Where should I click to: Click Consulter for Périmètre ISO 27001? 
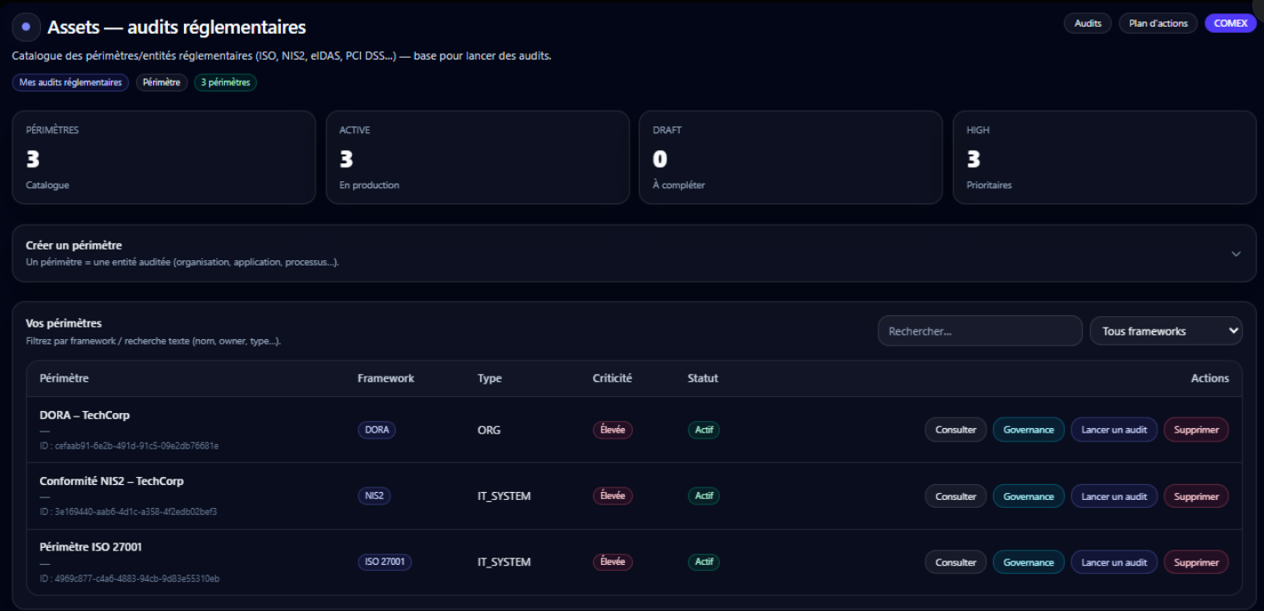tap(956, 562)
